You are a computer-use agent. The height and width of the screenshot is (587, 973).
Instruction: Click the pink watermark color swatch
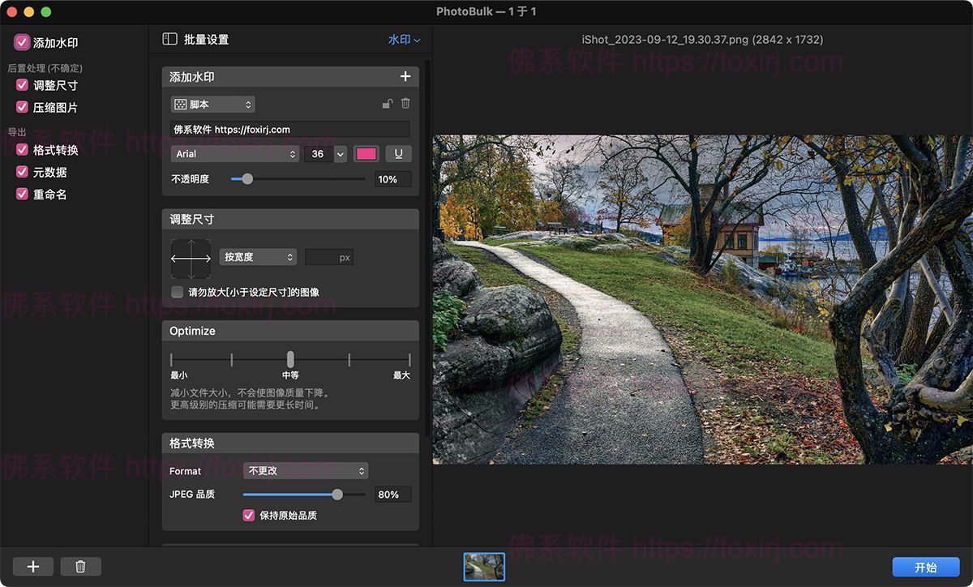pyautogui.click(x=366, y=154)
